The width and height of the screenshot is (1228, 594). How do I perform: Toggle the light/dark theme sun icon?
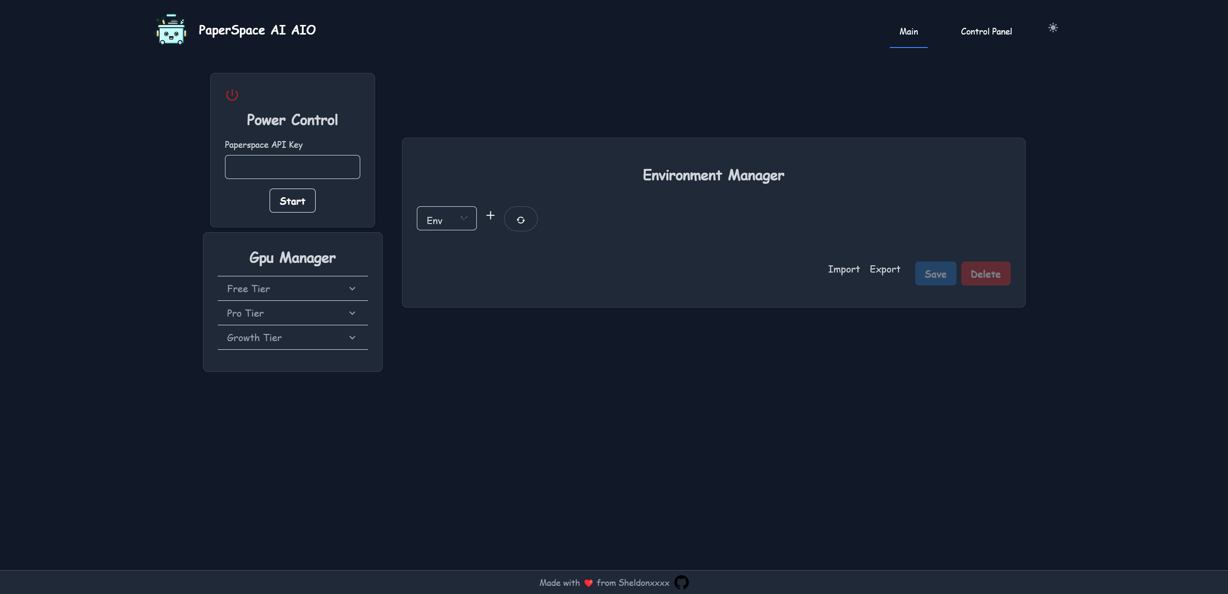click(x=1053, y=28)
